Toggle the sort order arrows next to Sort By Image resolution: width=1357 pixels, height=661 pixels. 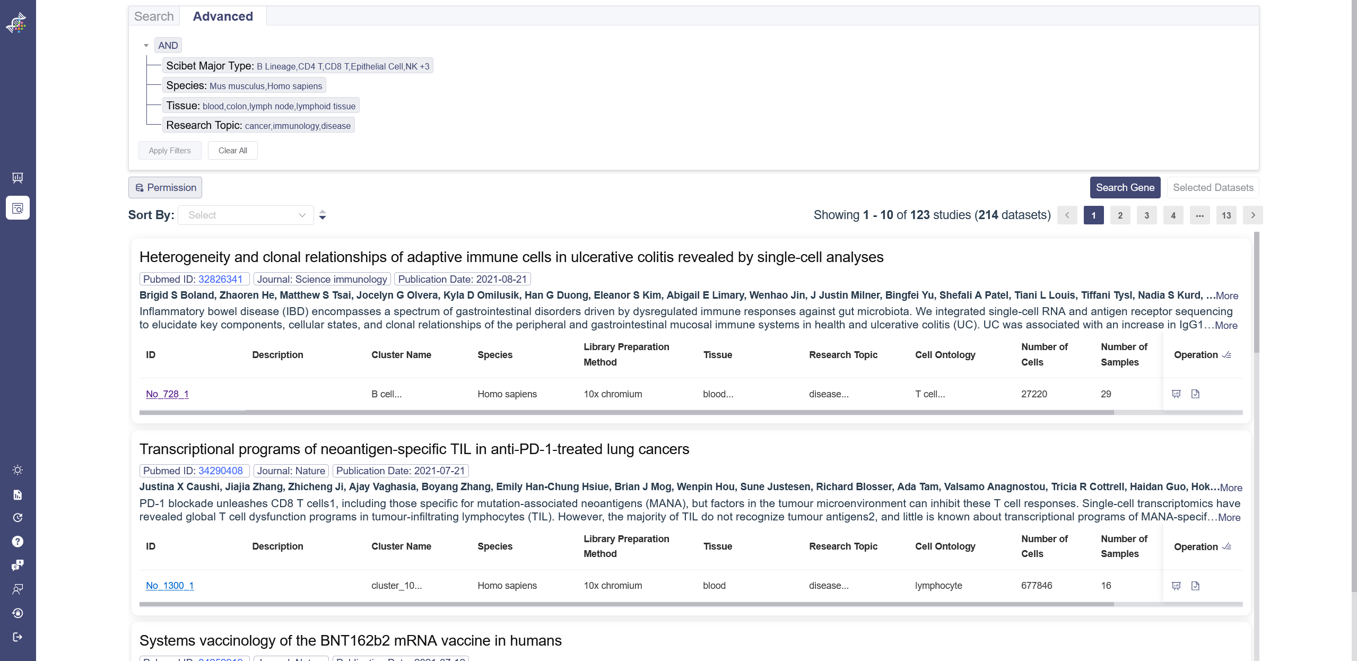point(323,215)
